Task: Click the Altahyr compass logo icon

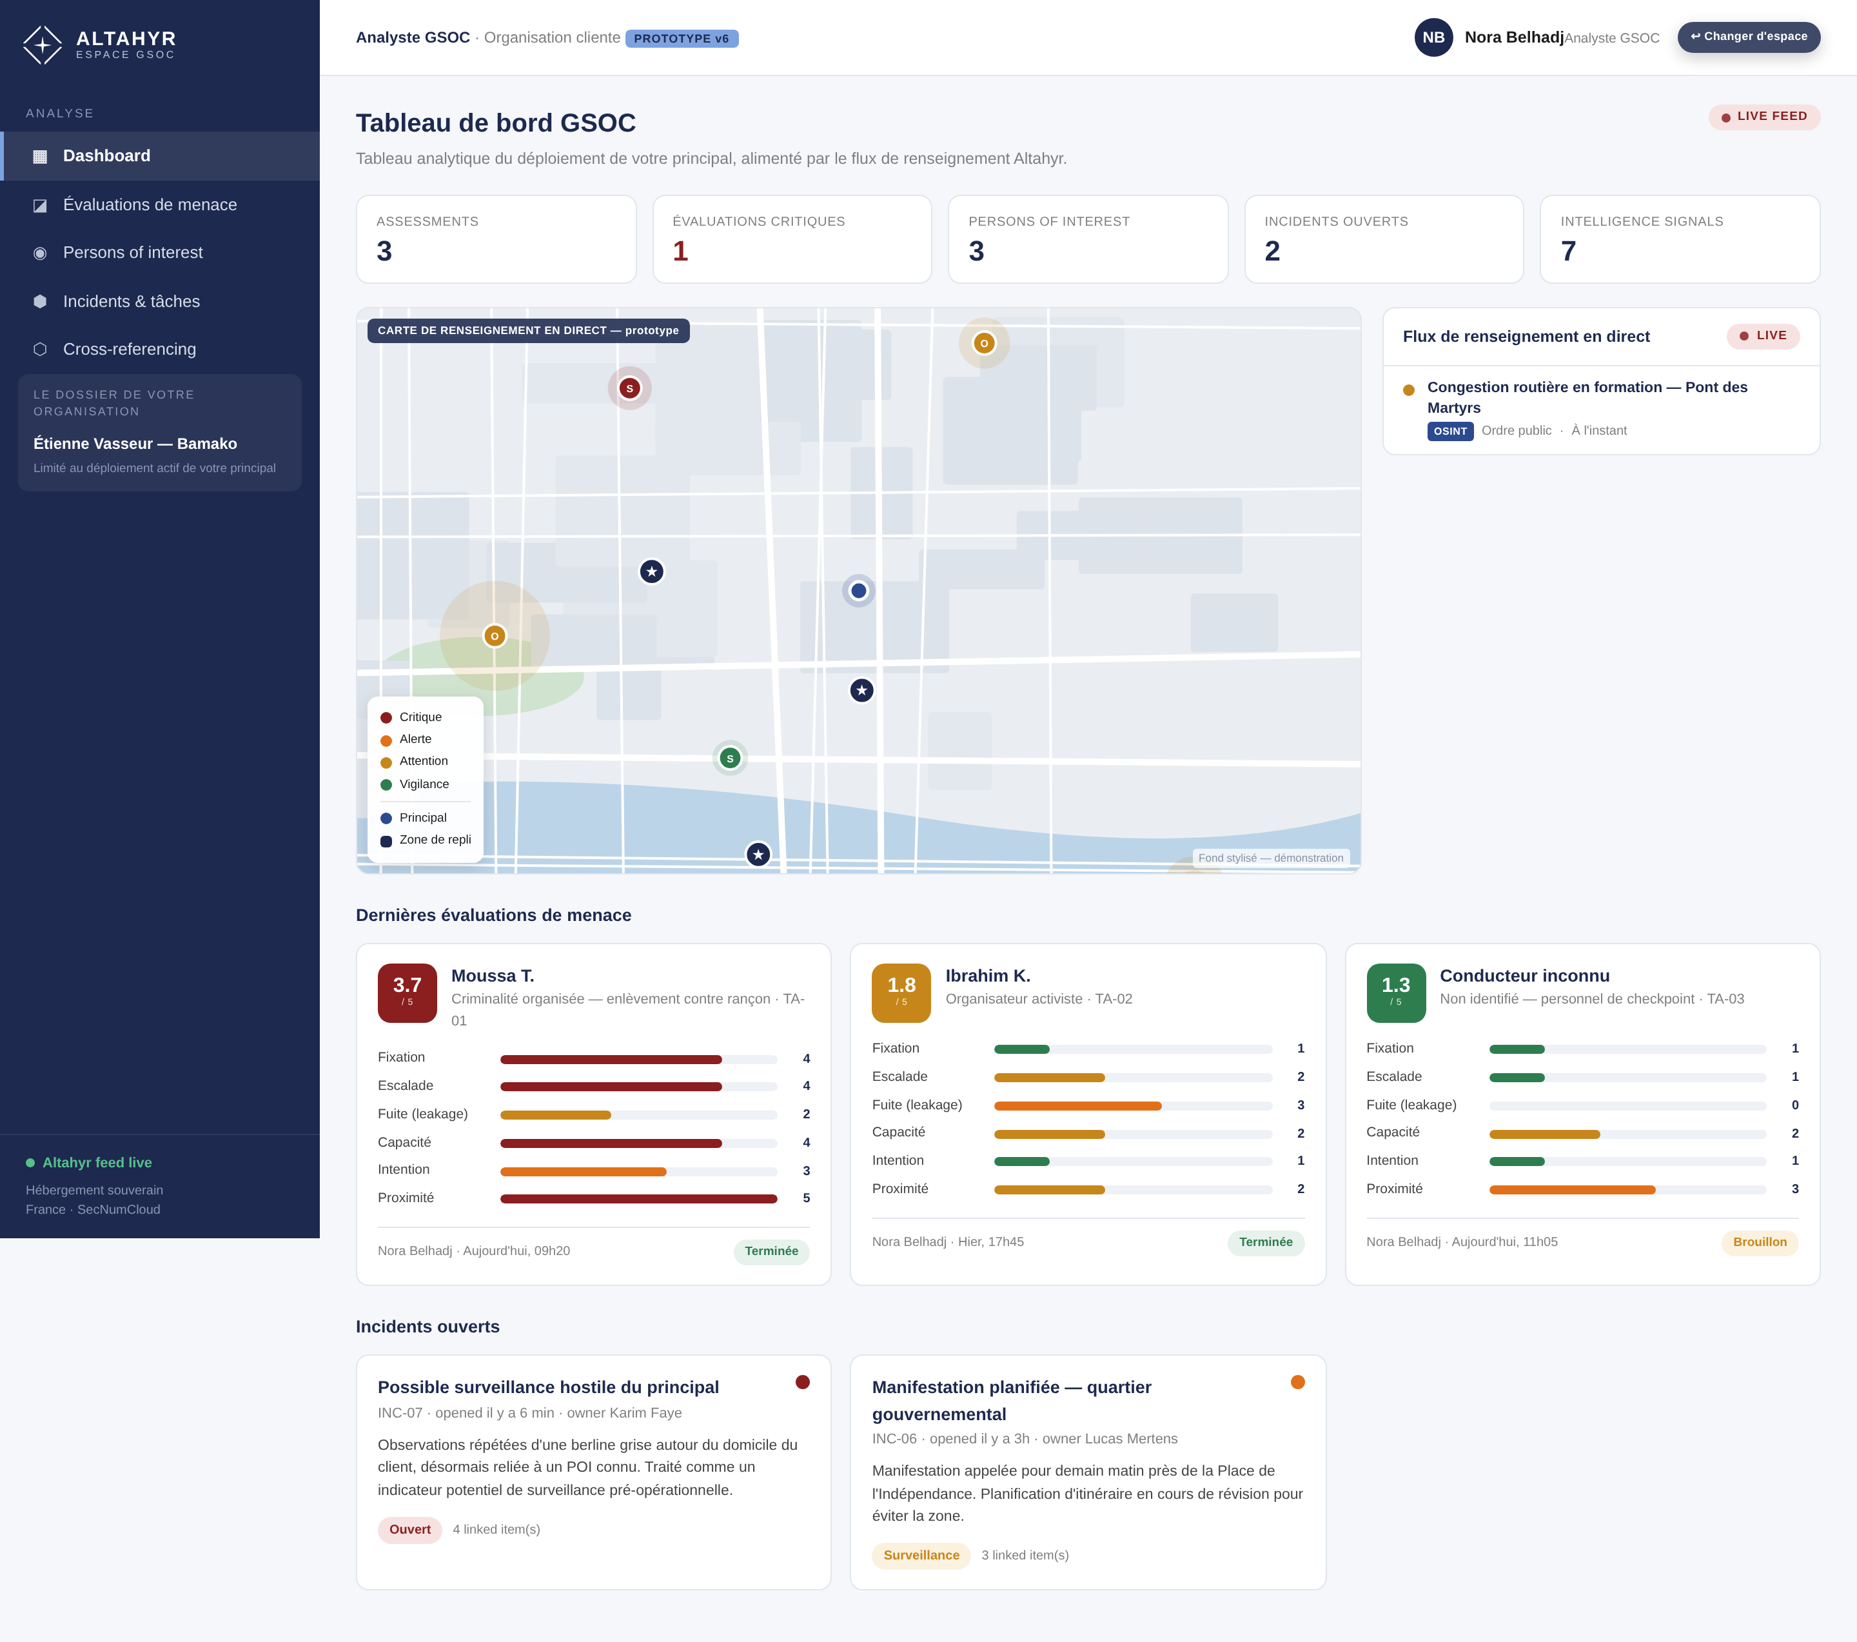Action: pyautogui.click(x=42, y=45)
